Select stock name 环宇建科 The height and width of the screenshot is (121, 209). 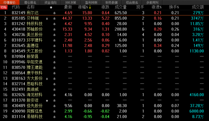click(34, 40)
